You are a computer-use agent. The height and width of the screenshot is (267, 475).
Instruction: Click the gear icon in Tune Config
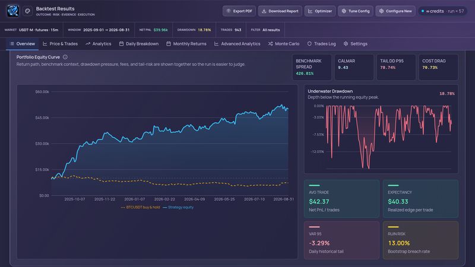tap(344, 11)
